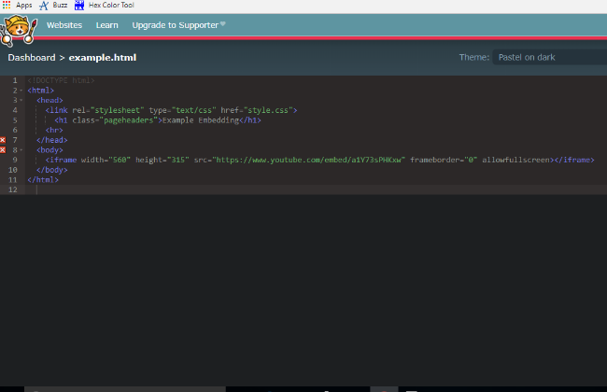Viewport: 607px width, 392px height.
Task: Click the error marker on line 8
Action: coord(3,150)
